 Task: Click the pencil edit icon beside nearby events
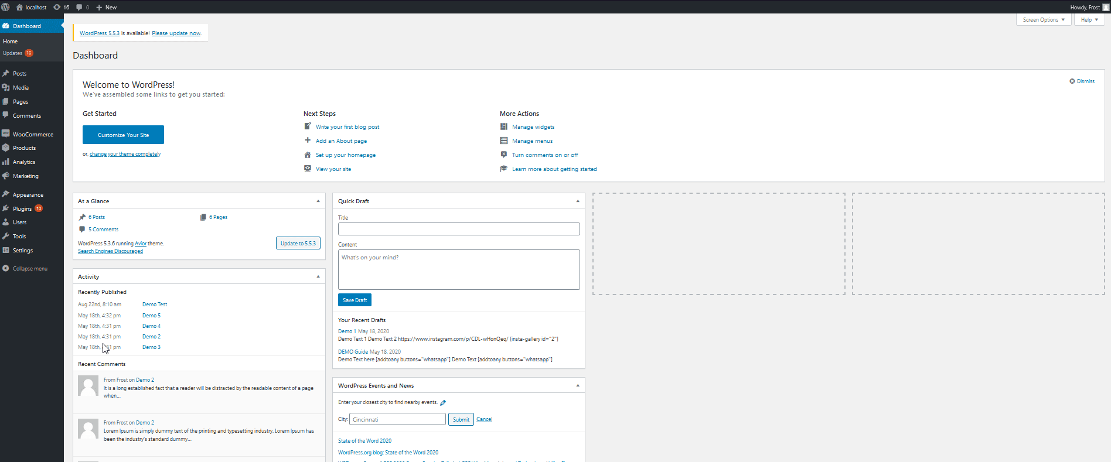pos(443,402)
